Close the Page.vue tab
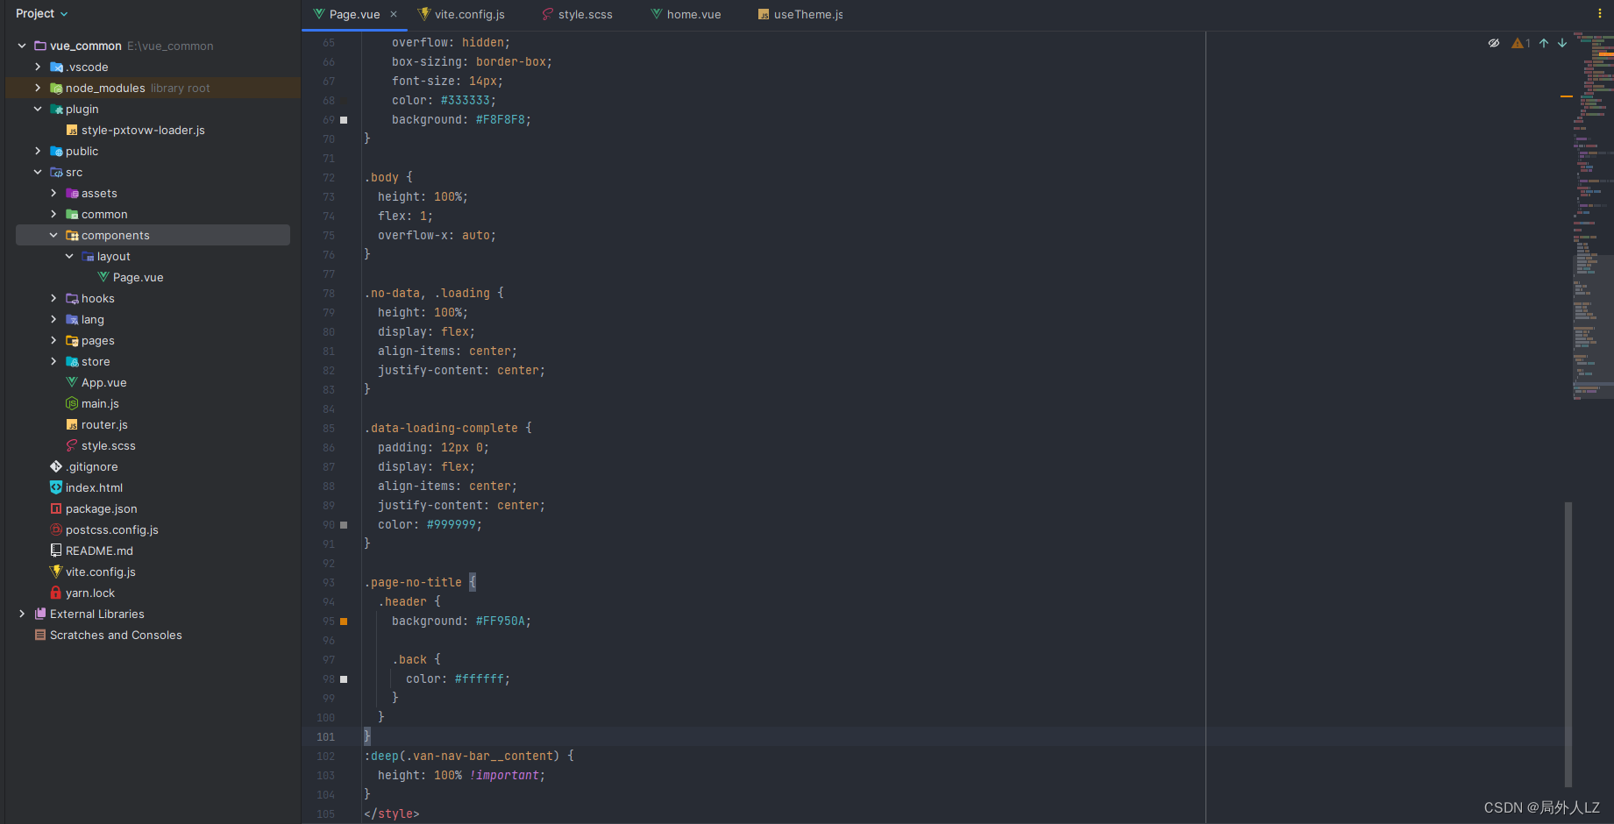 click(x=394, y=14)
